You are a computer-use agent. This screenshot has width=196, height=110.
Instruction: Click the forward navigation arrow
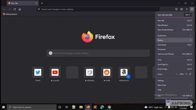9,9
